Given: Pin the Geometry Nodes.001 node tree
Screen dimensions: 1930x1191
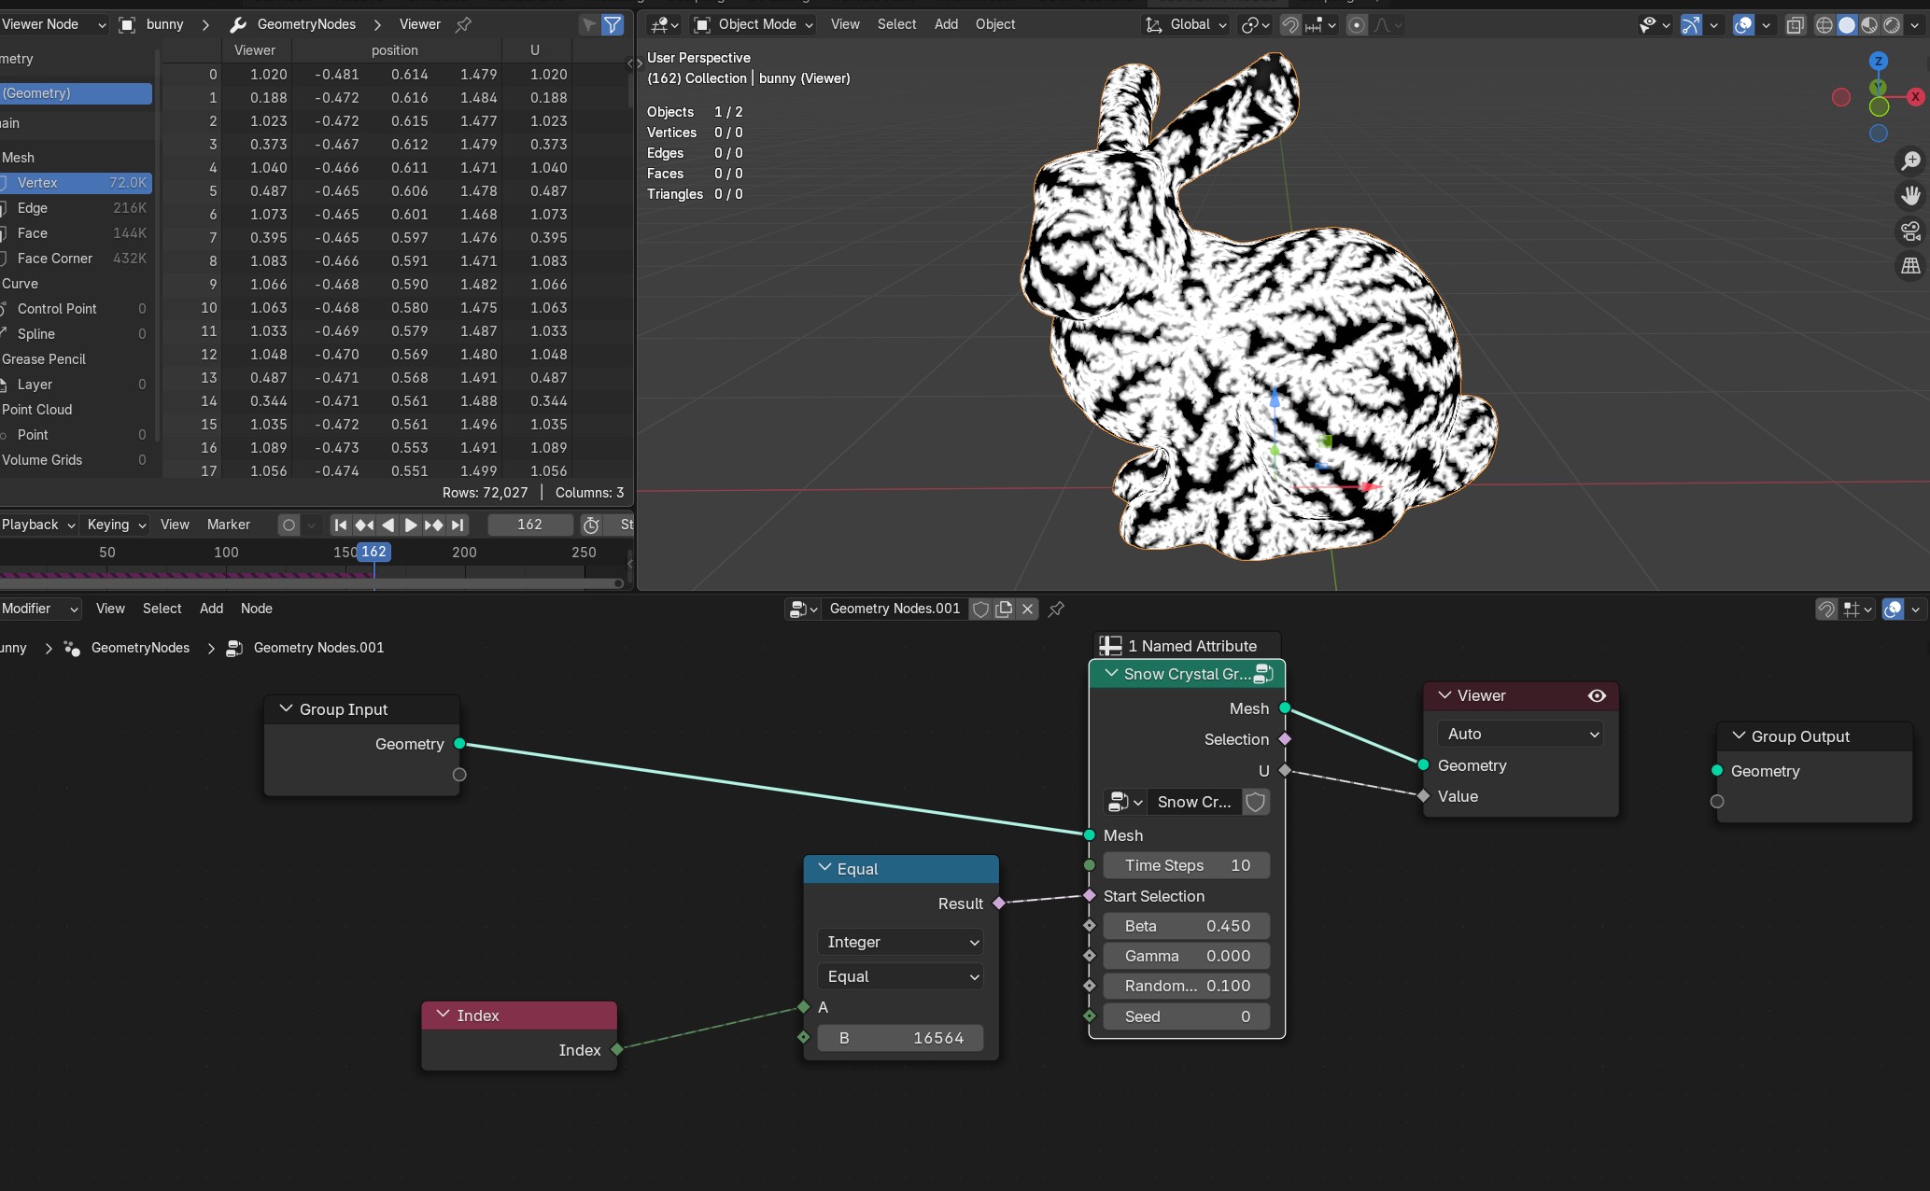Looking at the screenshot, I should 1056,609.
